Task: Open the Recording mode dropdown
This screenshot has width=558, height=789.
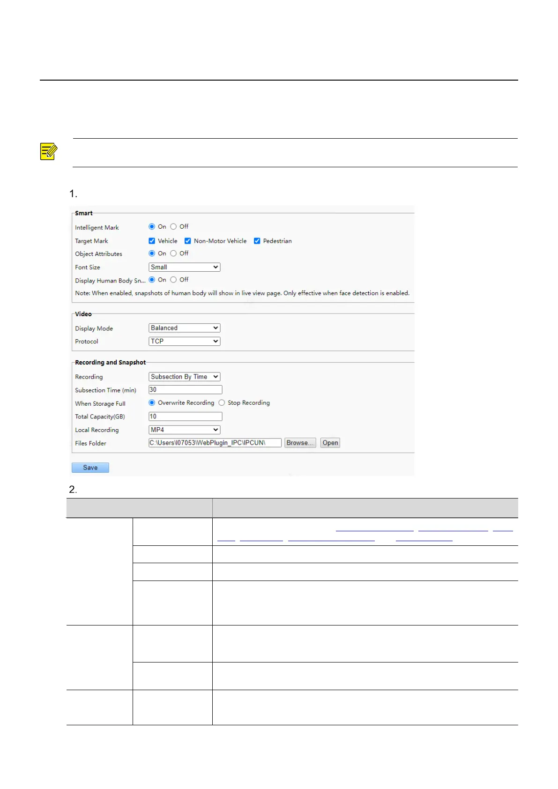Action: [184, 377]
